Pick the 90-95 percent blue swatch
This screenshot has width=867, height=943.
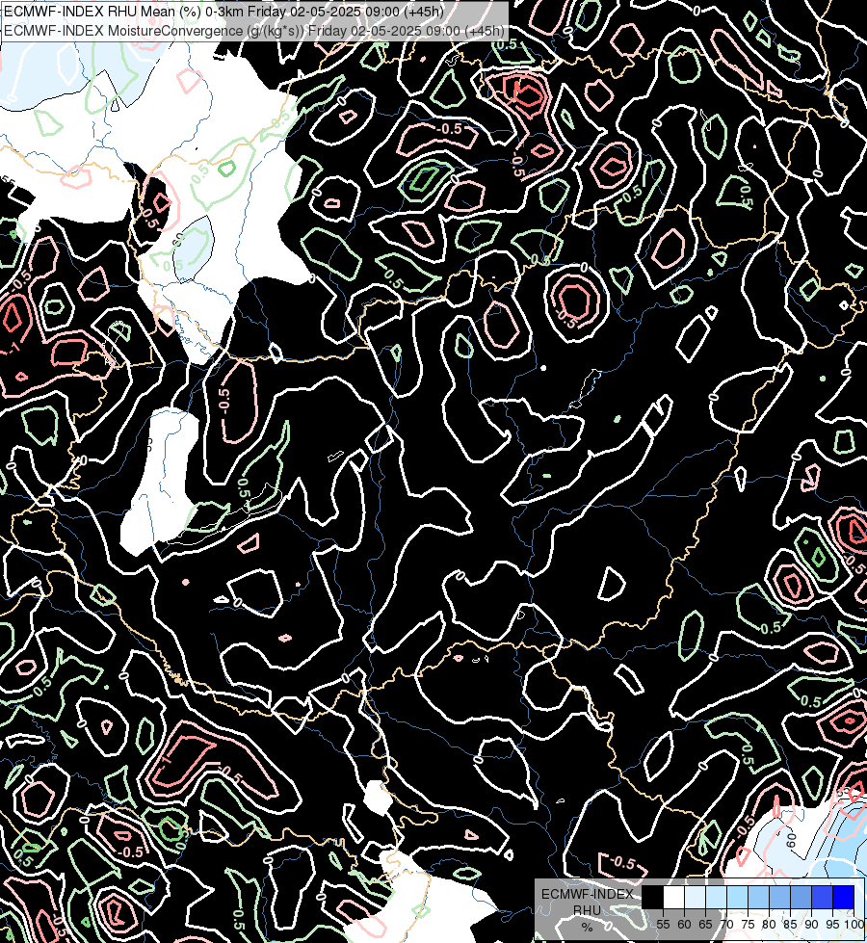coord(822,897)
